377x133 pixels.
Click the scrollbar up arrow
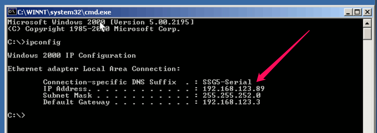(367, 24)
